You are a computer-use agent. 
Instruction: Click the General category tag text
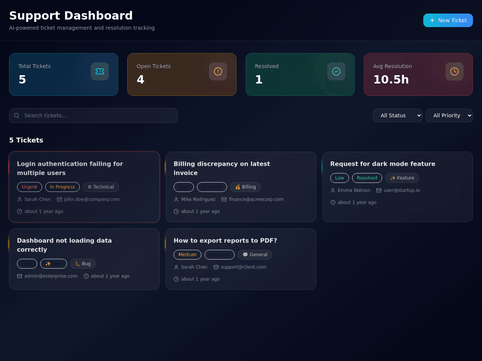tap(258, 255)
